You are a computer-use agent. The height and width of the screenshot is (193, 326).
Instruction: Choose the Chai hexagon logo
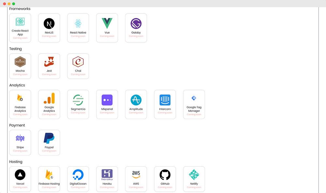pos(78,62)
